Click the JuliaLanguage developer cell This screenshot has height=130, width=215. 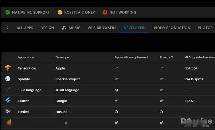click(x=67, y=90)
